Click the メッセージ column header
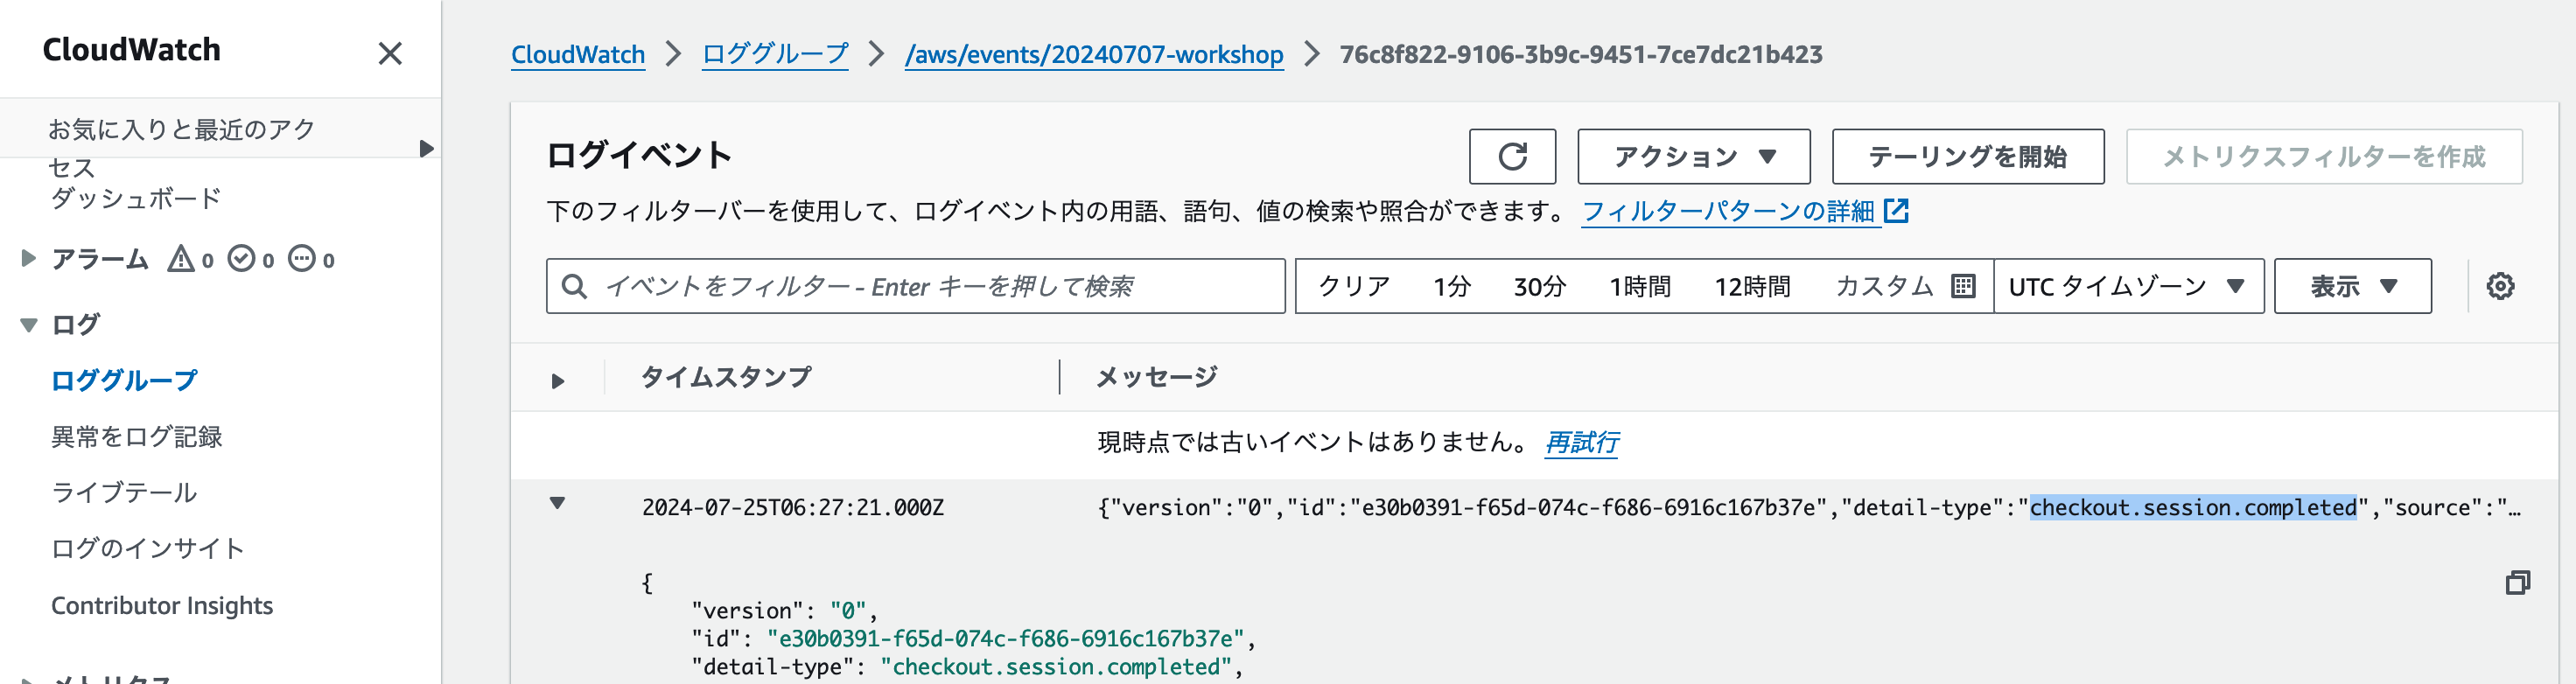 1156,377
